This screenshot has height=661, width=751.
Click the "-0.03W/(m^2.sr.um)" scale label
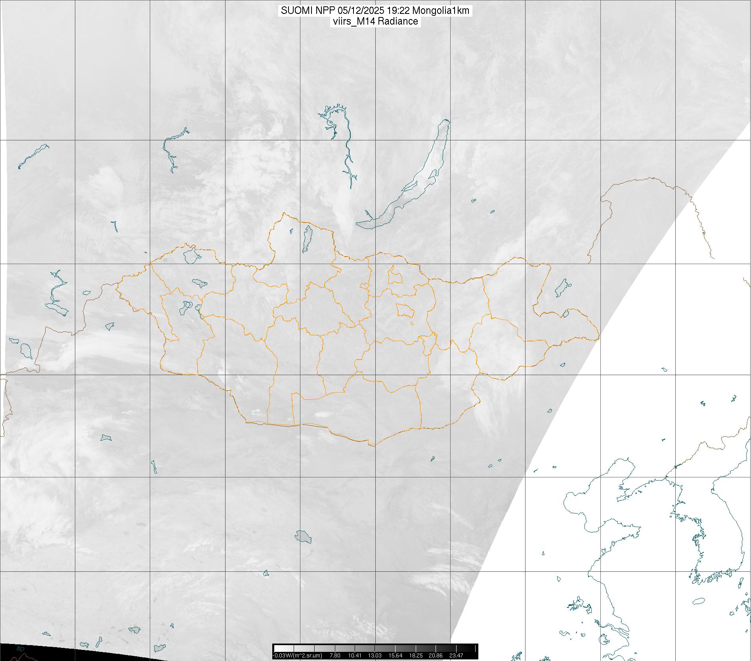pyautogui.click(x=298, y=655)
